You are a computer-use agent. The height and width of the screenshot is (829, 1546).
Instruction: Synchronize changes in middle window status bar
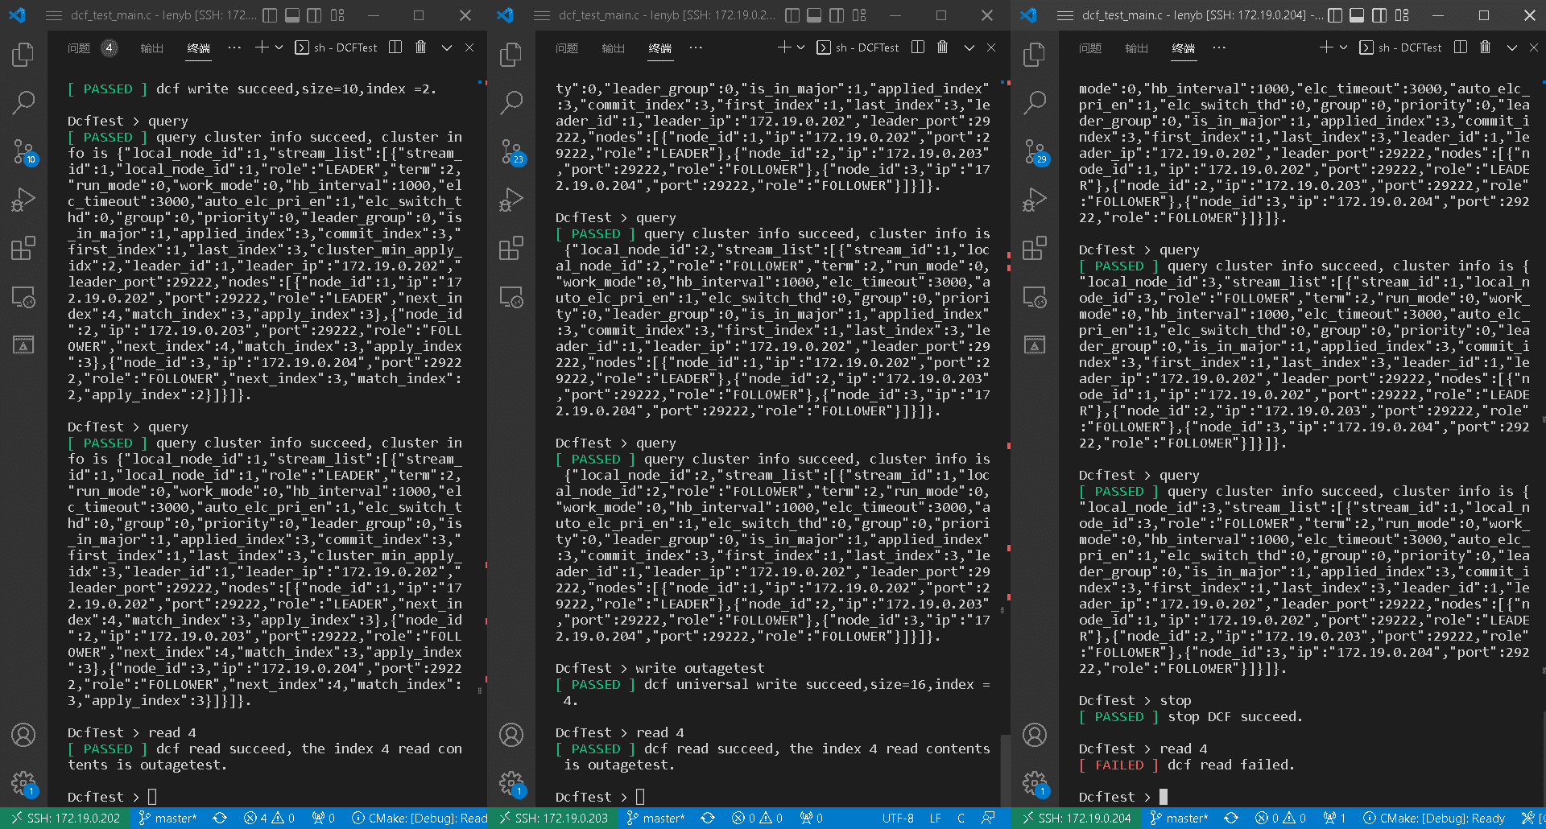pos(708,818)
